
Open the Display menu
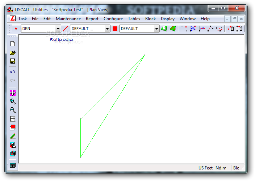(x=168, y=19)
